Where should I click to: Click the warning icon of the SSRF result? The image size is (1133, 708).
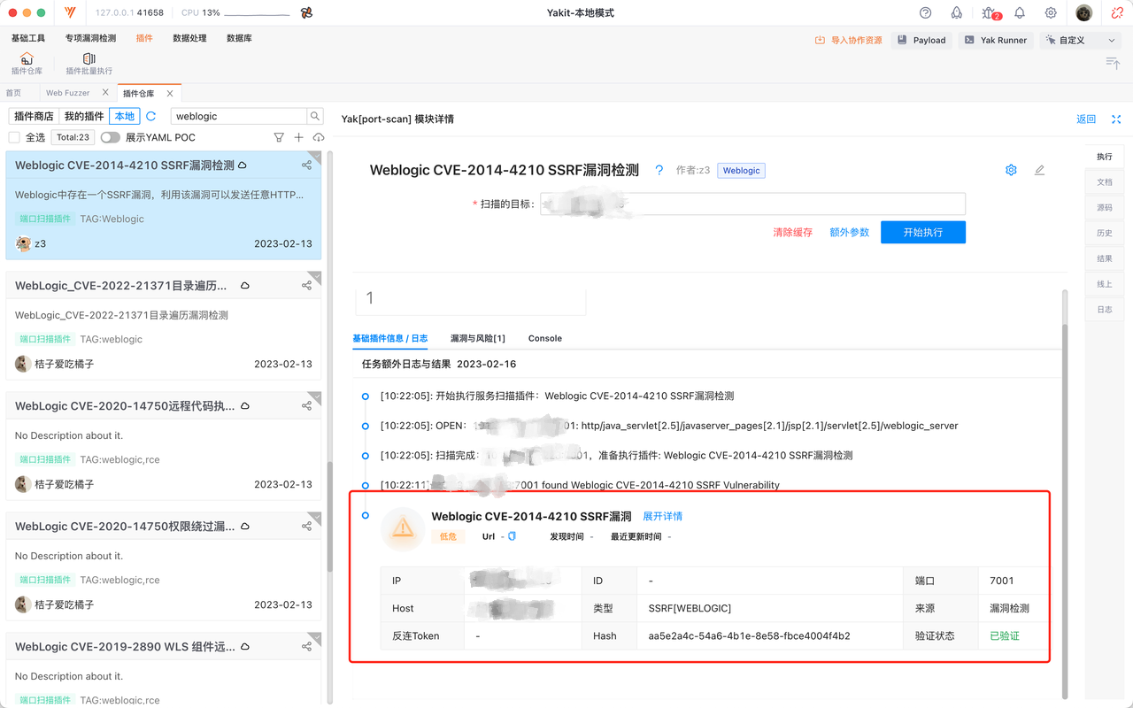pos(403,528)
